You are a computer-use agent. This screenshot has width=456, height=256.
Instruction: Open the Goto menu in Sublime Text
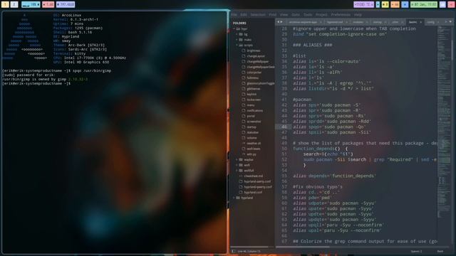coord(296,14)
